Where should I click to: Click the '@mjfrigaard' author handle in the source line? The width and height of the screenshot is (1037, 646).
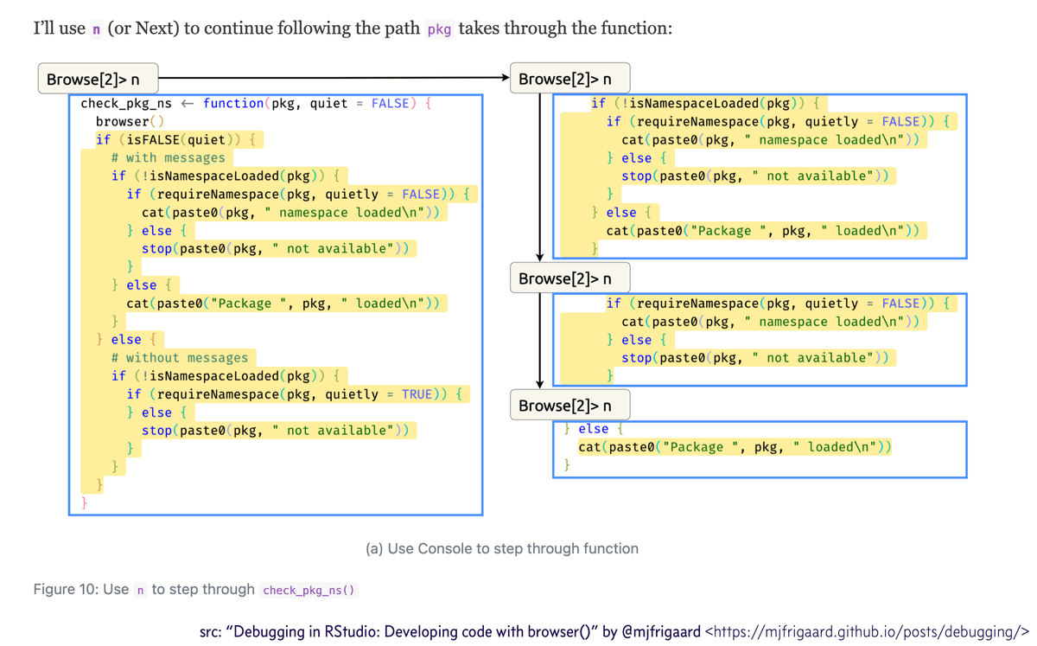(x=661, y=632)
